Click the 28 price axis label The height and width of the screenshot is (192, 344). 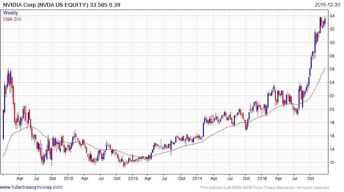(x=332, y=56)
